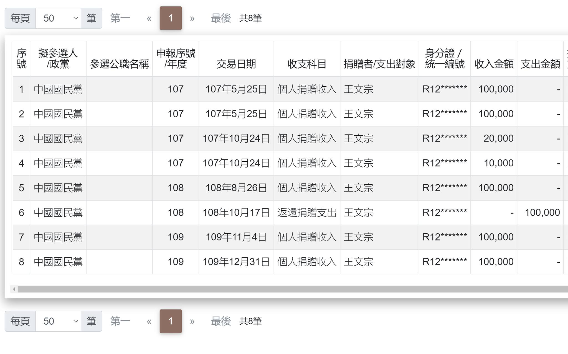568x354 pixels.
Task: Click 身分證/統一編號 column header
Action: 445,59
